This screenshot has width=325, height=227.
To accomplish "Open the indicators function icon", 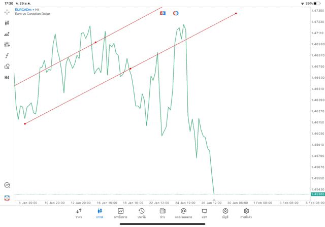I will pos(7,56).
